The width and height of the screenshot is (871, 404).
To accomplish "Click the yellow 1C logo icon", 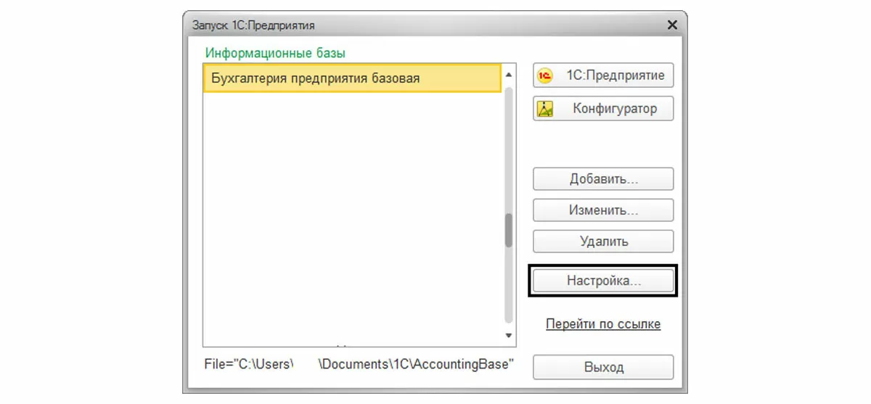I will click(545, 75).
